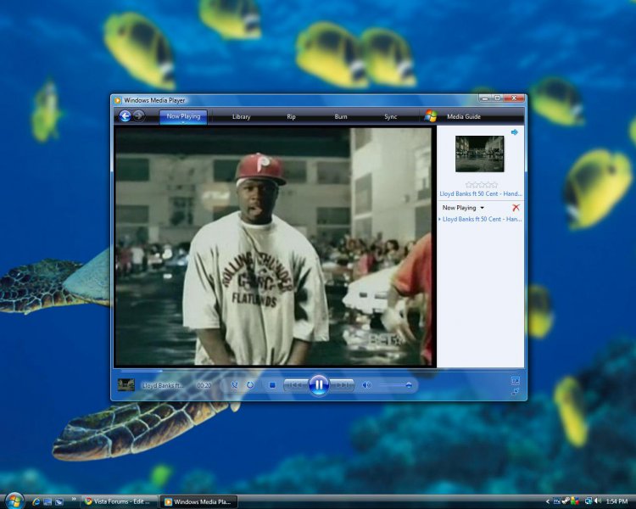Pause the video playback
Screen dimensions: 636x509
319,385
